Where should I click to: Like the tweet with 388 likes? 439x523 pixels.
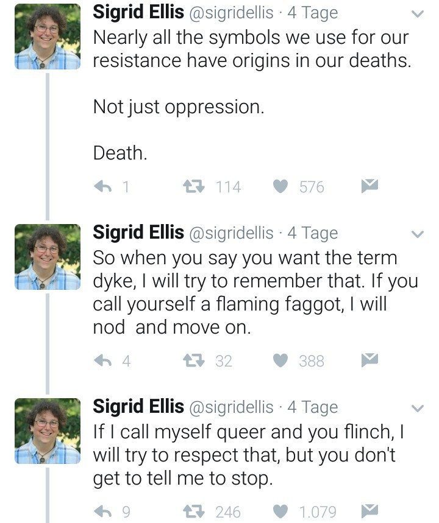[x=280, y=361]
